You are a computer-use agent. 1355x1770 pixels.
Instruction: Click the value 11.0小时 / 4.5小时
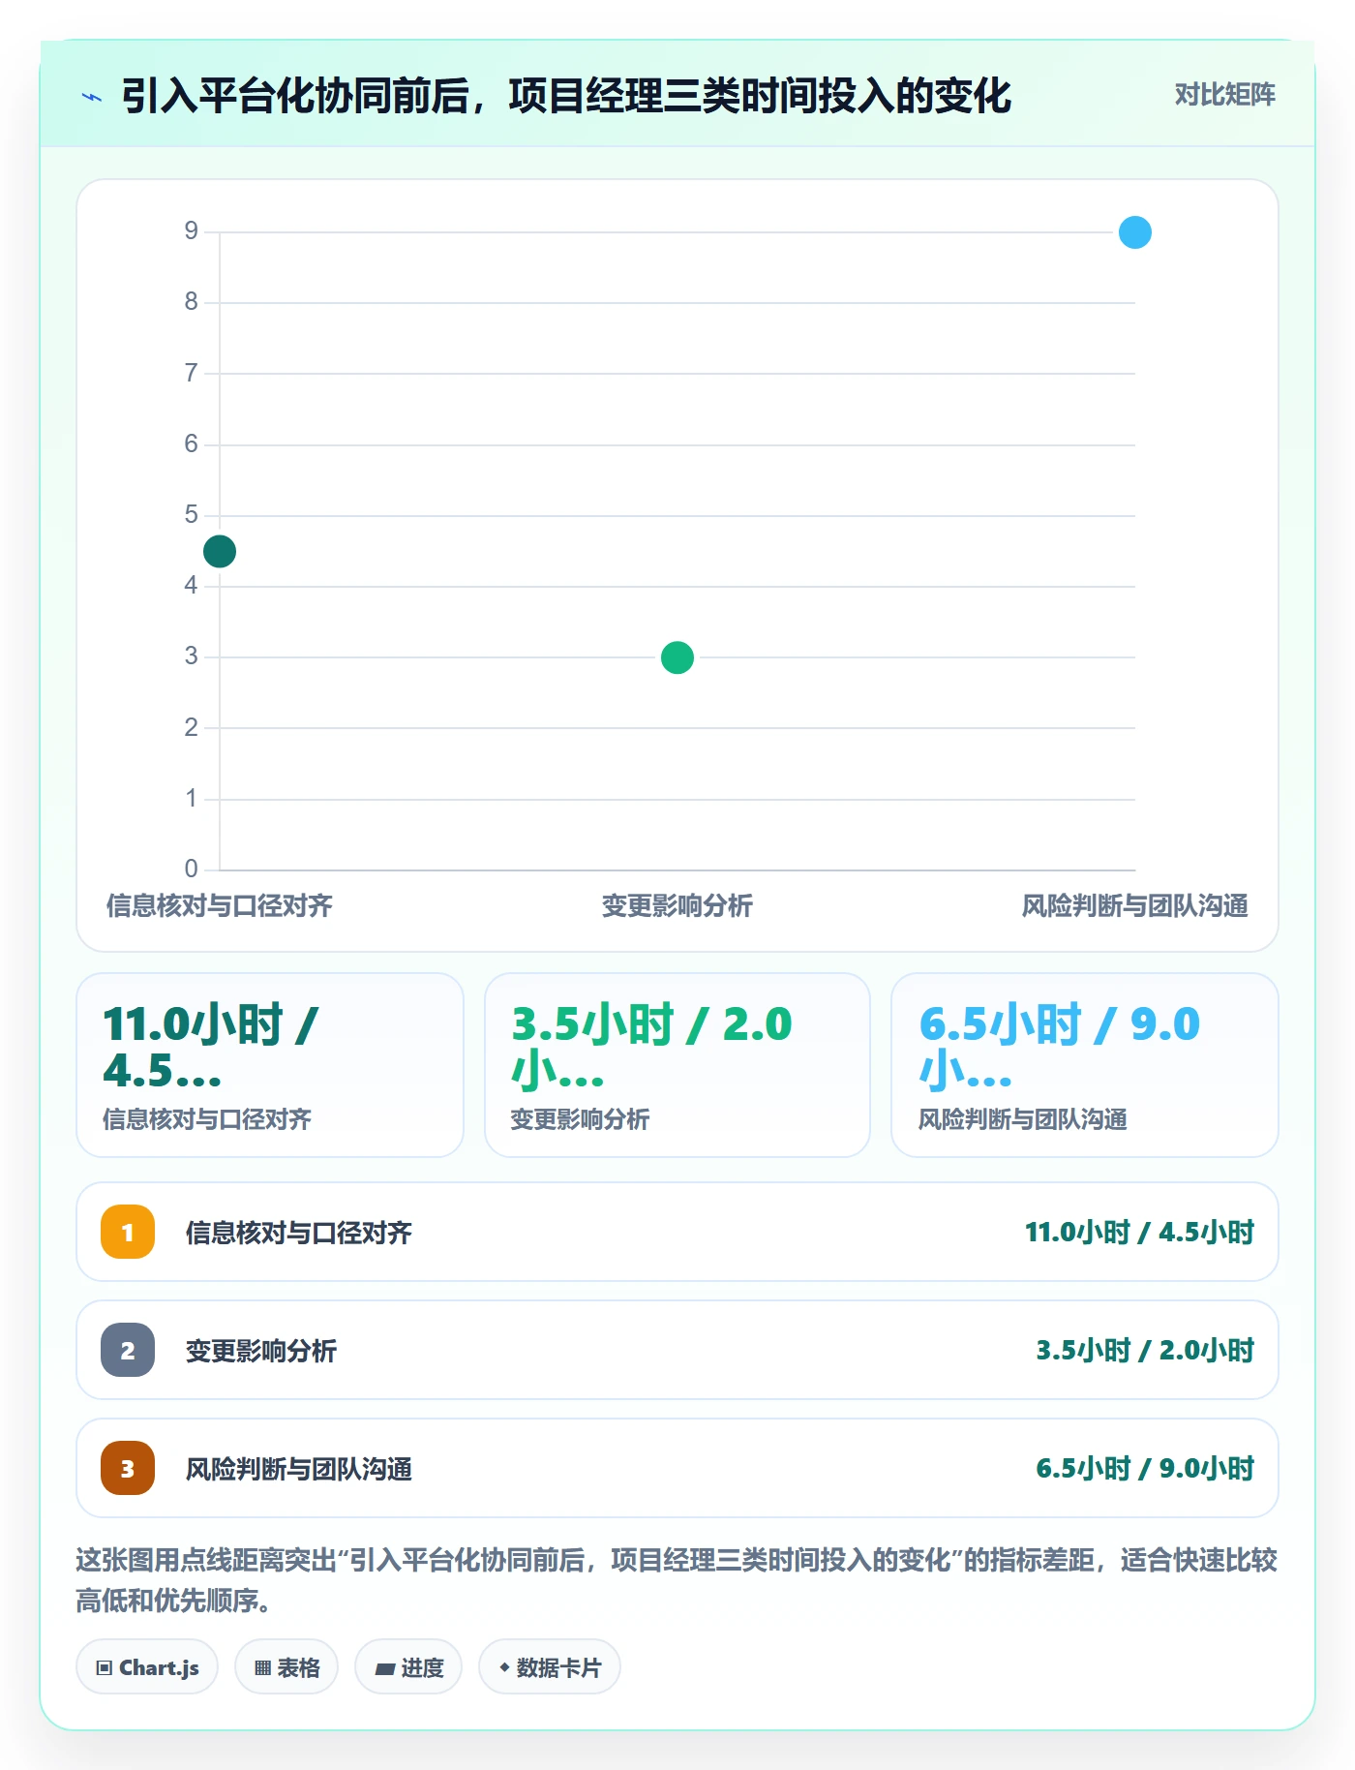[1139, 1233]
